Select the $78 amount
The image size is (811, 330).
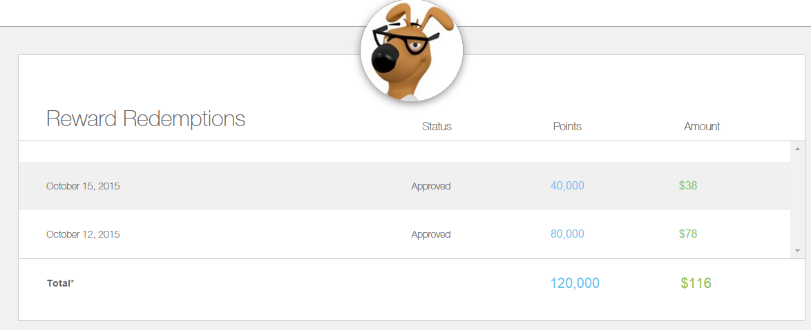[688, 234]
